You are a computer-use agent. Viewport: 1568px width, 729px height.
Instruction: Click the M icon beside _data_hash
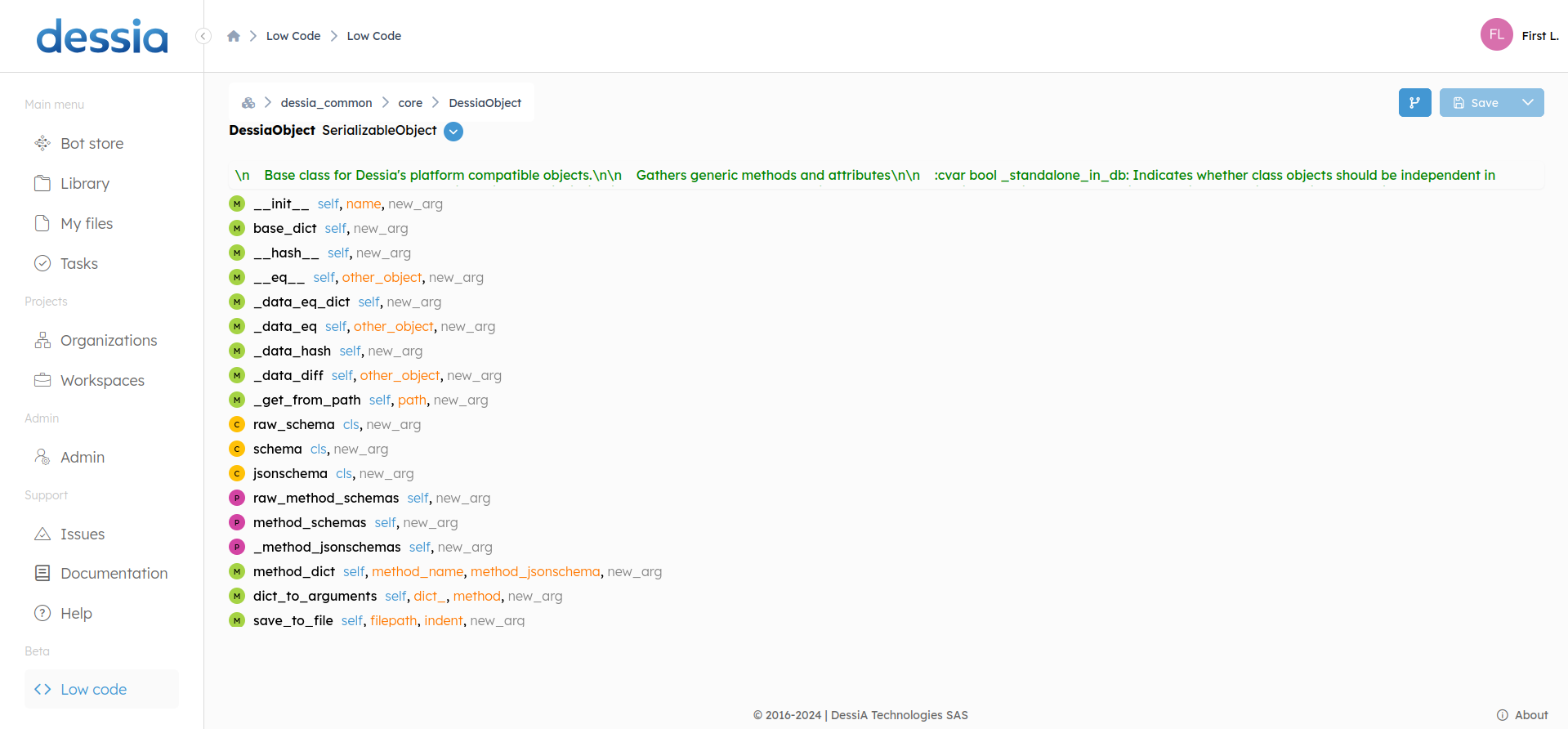(x=237, y=351)
